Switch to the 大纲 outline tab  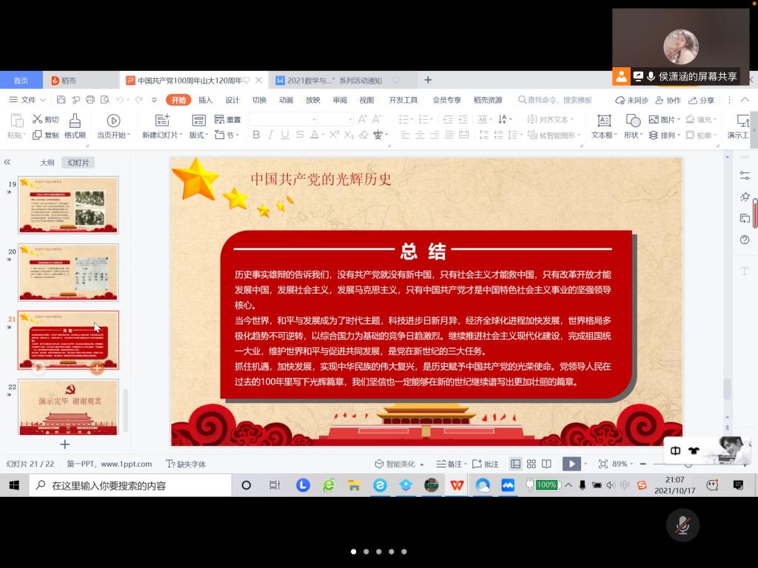(47, 163)
